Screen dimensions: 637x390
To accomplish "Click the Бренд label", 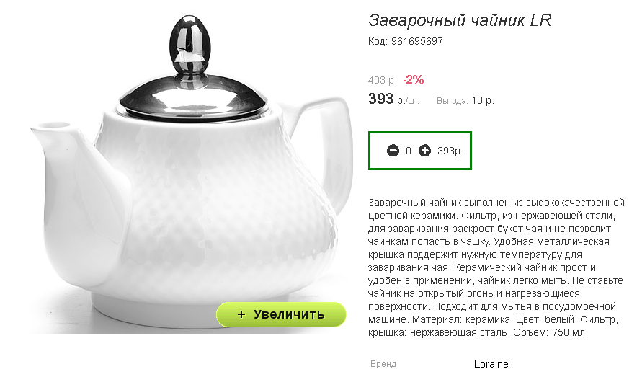I will click(383, 364).
